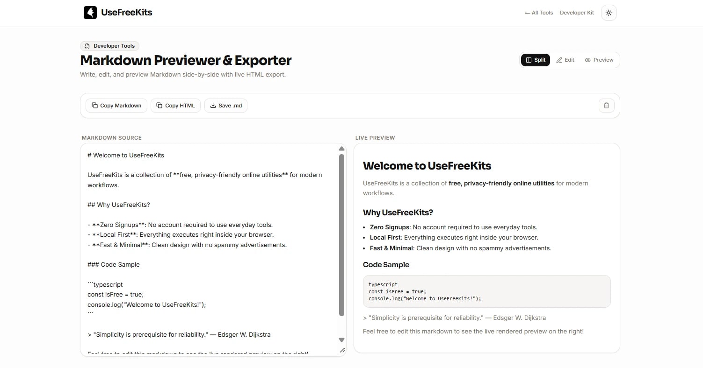Click the Dijkstra quote line in source editor
This screenshot has height=368, width=703.
[x=179, y=334]
